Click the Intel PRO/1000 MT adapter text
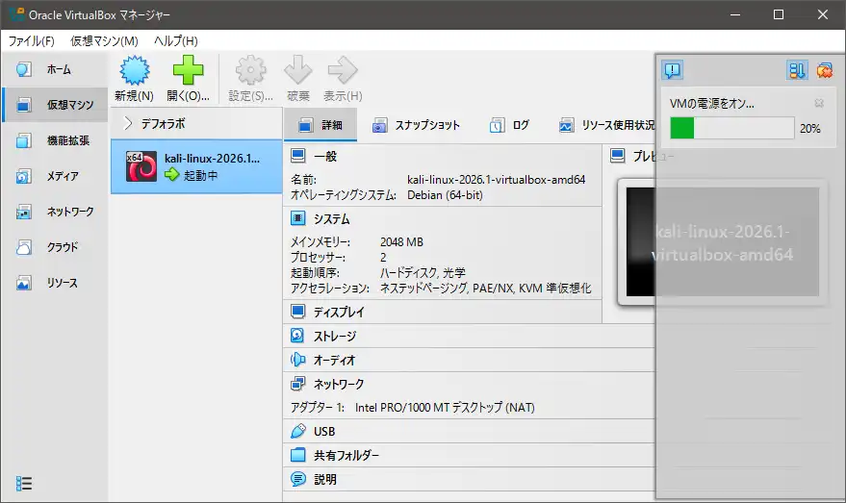Screen dimensions: 846x503 coord(445,408)
